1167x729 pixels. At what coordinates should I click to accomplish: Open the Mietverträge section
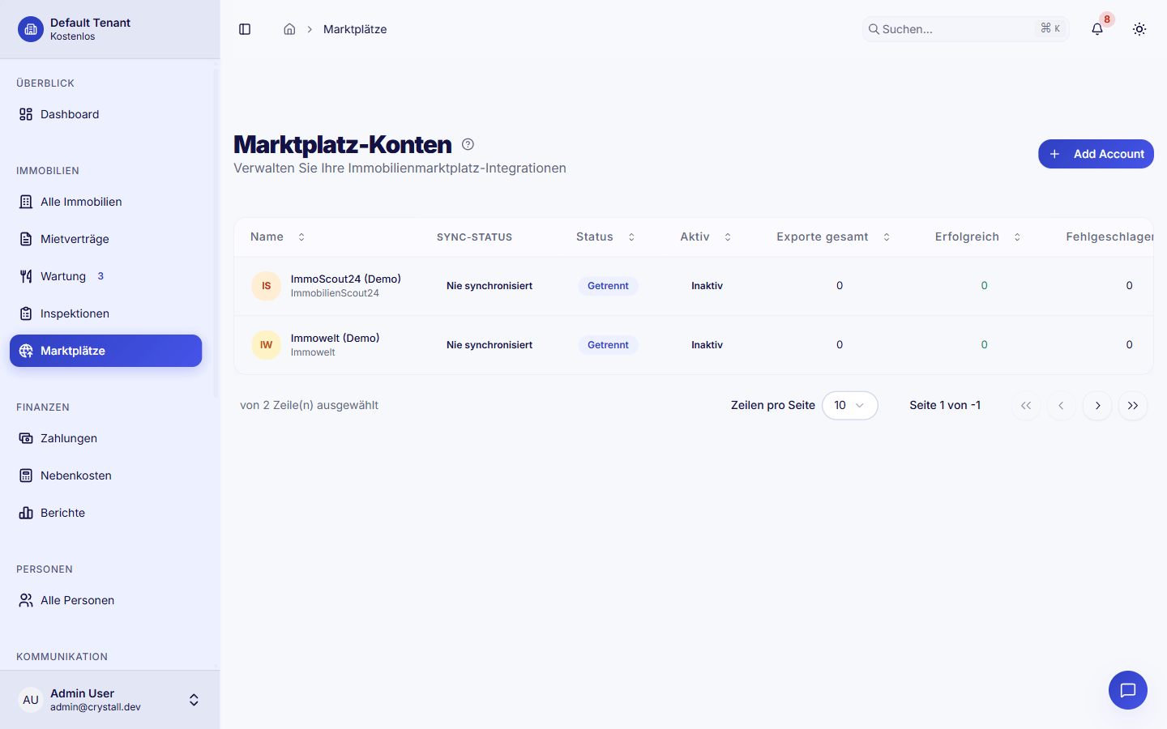point(105,239)
